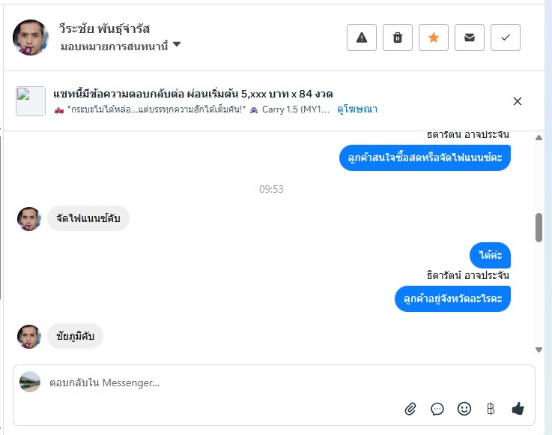Open the emoji picker smiley icon
The height and width of the screenshot is (435, 552).
pyautogui.click(x=464, y=409)
